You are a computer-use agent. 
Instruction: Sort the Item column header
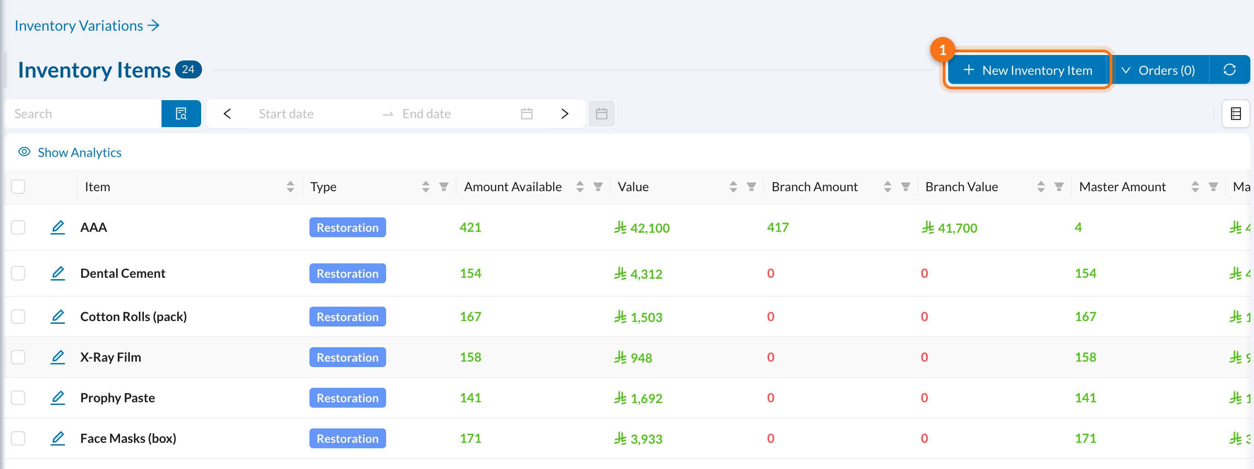click(x=290, y=186)
